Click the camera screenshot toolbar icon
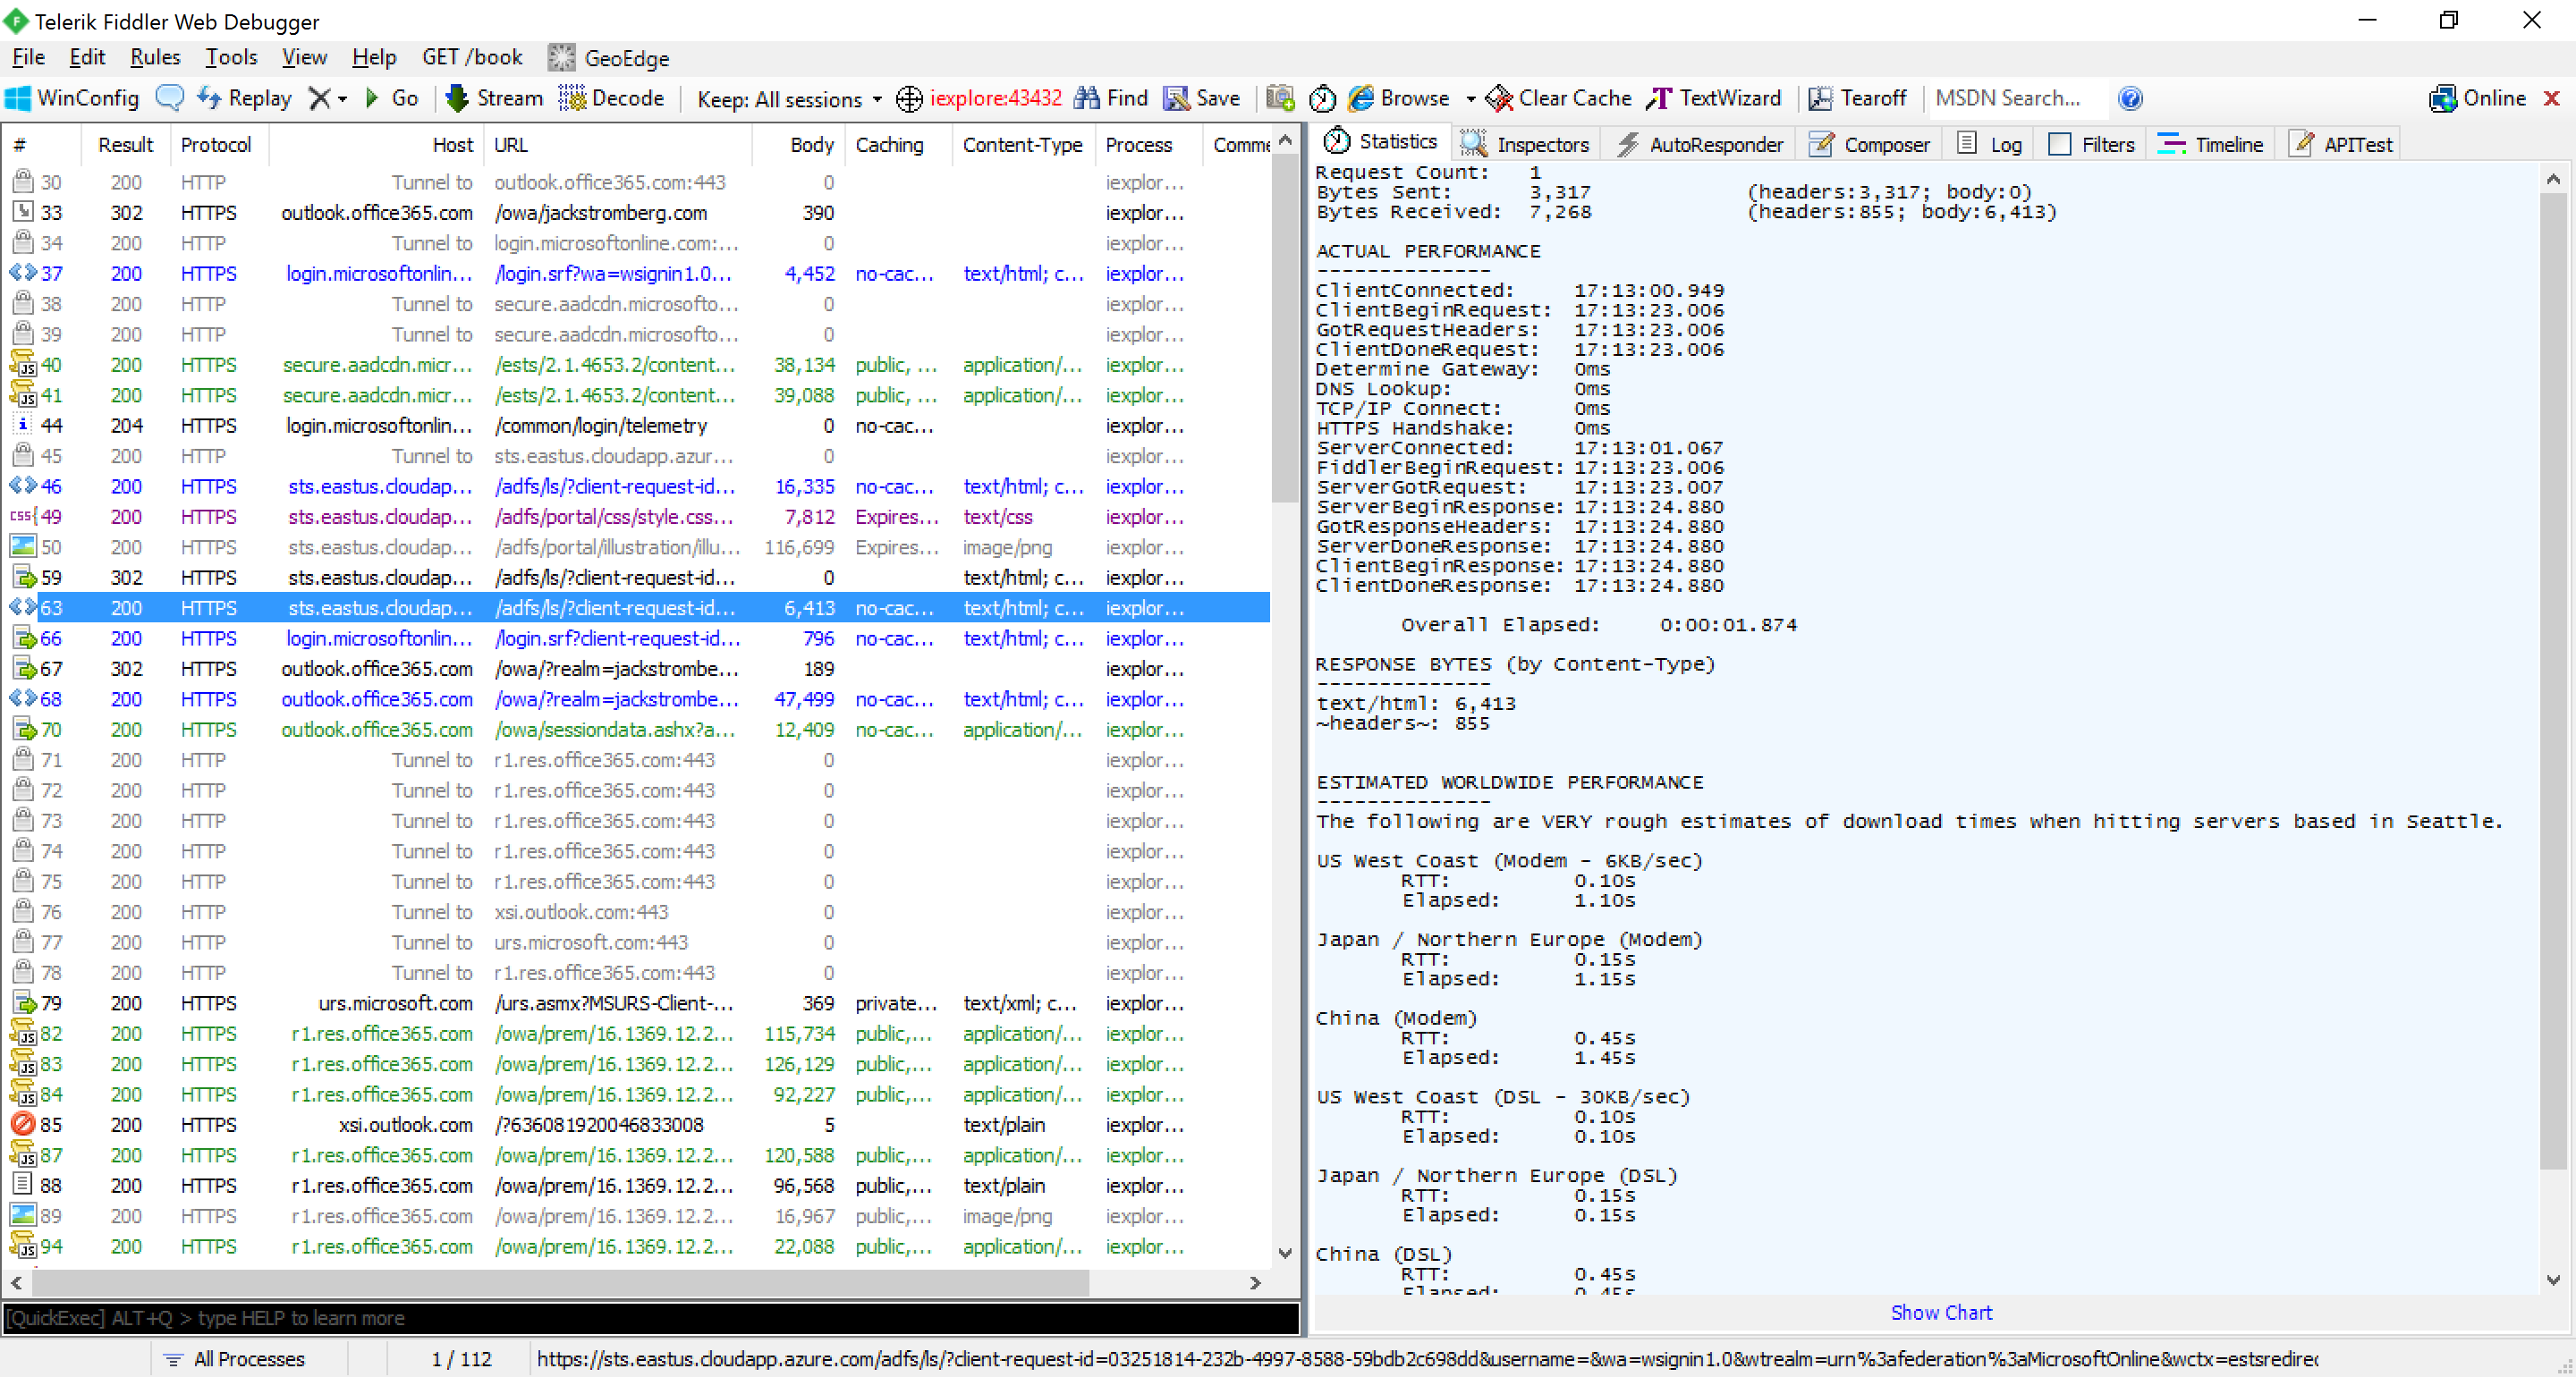2576x1377 pixels. click(x=1280, y=98)
